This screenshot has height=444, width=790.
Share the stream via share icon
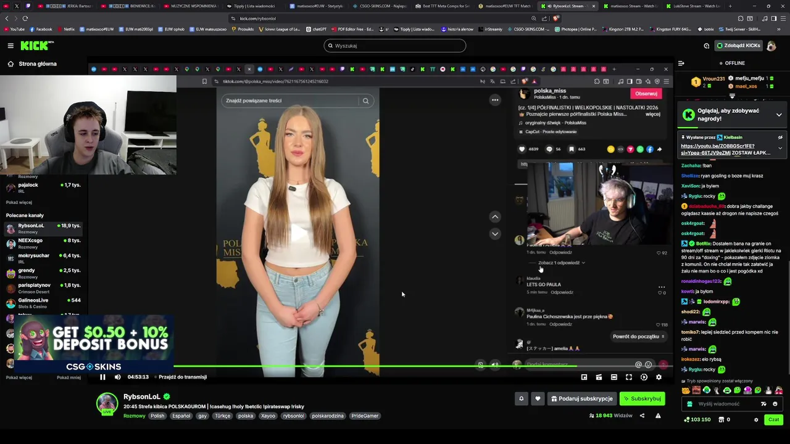pyautogui.click(x=642, y=416)
